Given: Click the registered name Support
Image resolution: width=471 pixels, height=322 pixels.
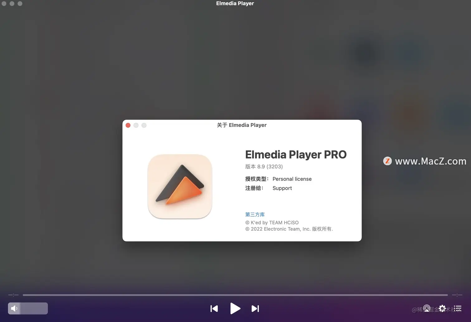Looking at the screenshot, I should 282,188.
